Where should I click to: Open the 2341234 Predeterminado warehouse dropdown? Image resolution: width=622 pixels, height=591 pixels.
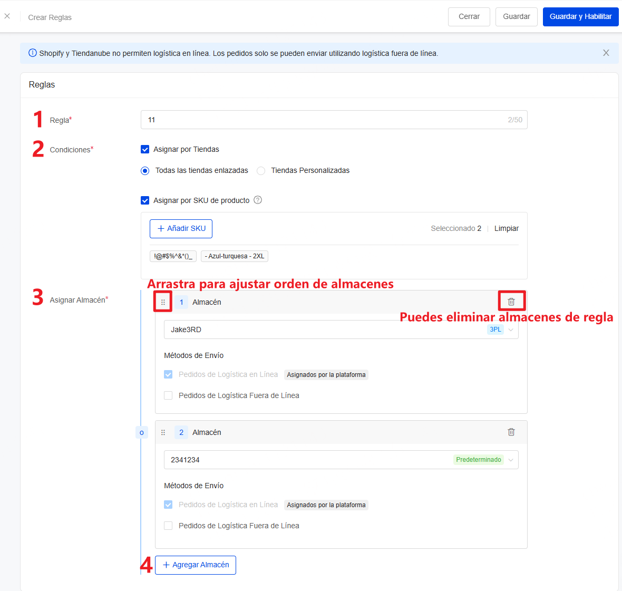coord(510,459)
